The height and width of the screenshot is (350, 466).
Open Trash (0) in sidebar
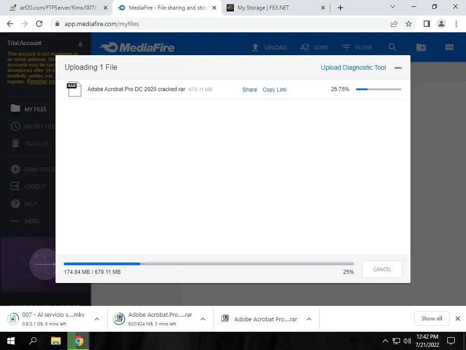click(30, 144)
